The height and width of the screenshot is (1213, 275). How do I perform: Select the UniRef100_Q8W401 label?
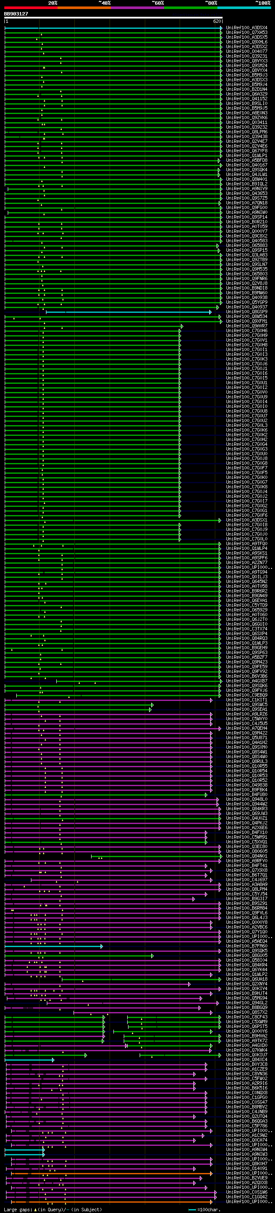pos(247,179)
